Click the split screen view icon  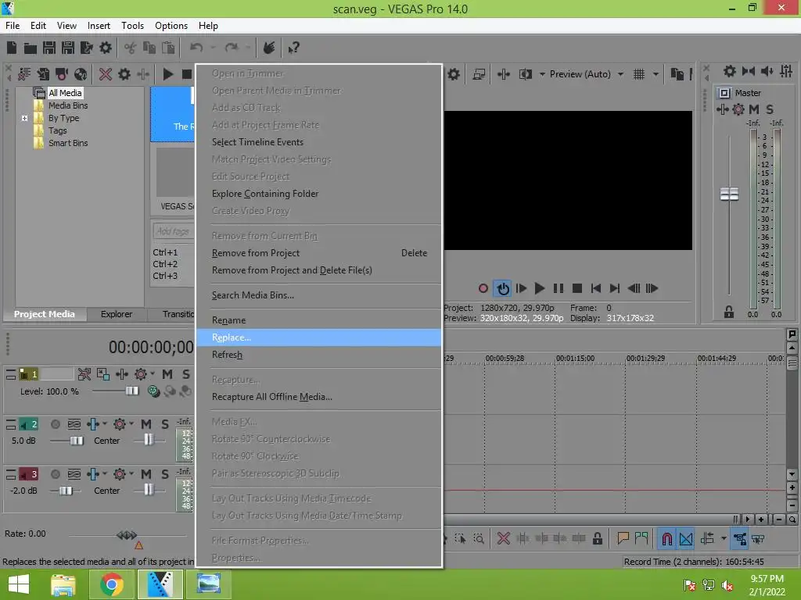[x=525, y=74]
